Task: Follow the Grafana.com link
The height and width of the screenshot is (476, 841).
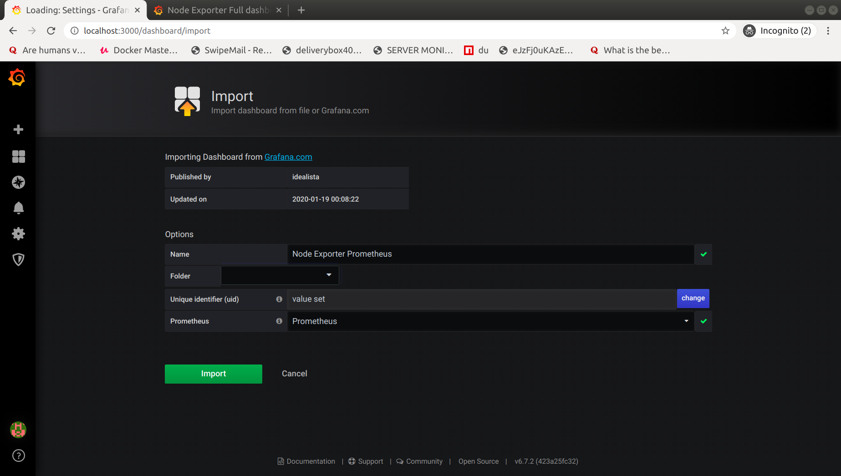Action: point(288,157)
